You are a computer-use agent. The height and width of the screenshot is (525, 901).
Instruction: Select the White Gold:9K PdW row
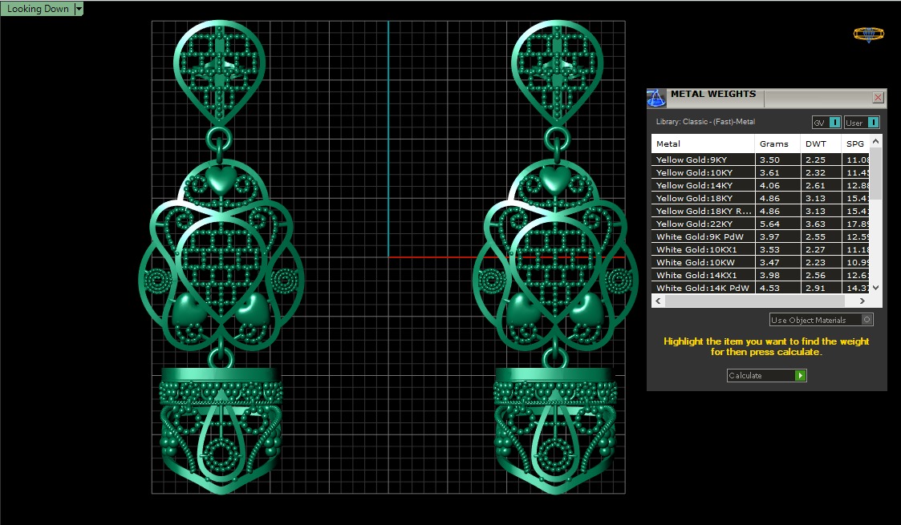coord(761,236)
